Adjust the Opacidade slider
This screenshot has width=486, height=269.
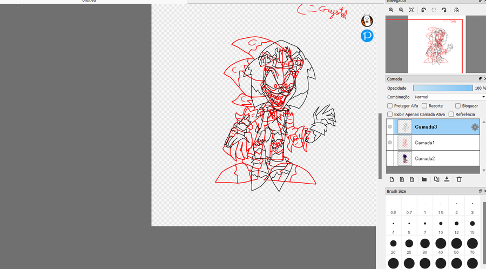point(443,88)
